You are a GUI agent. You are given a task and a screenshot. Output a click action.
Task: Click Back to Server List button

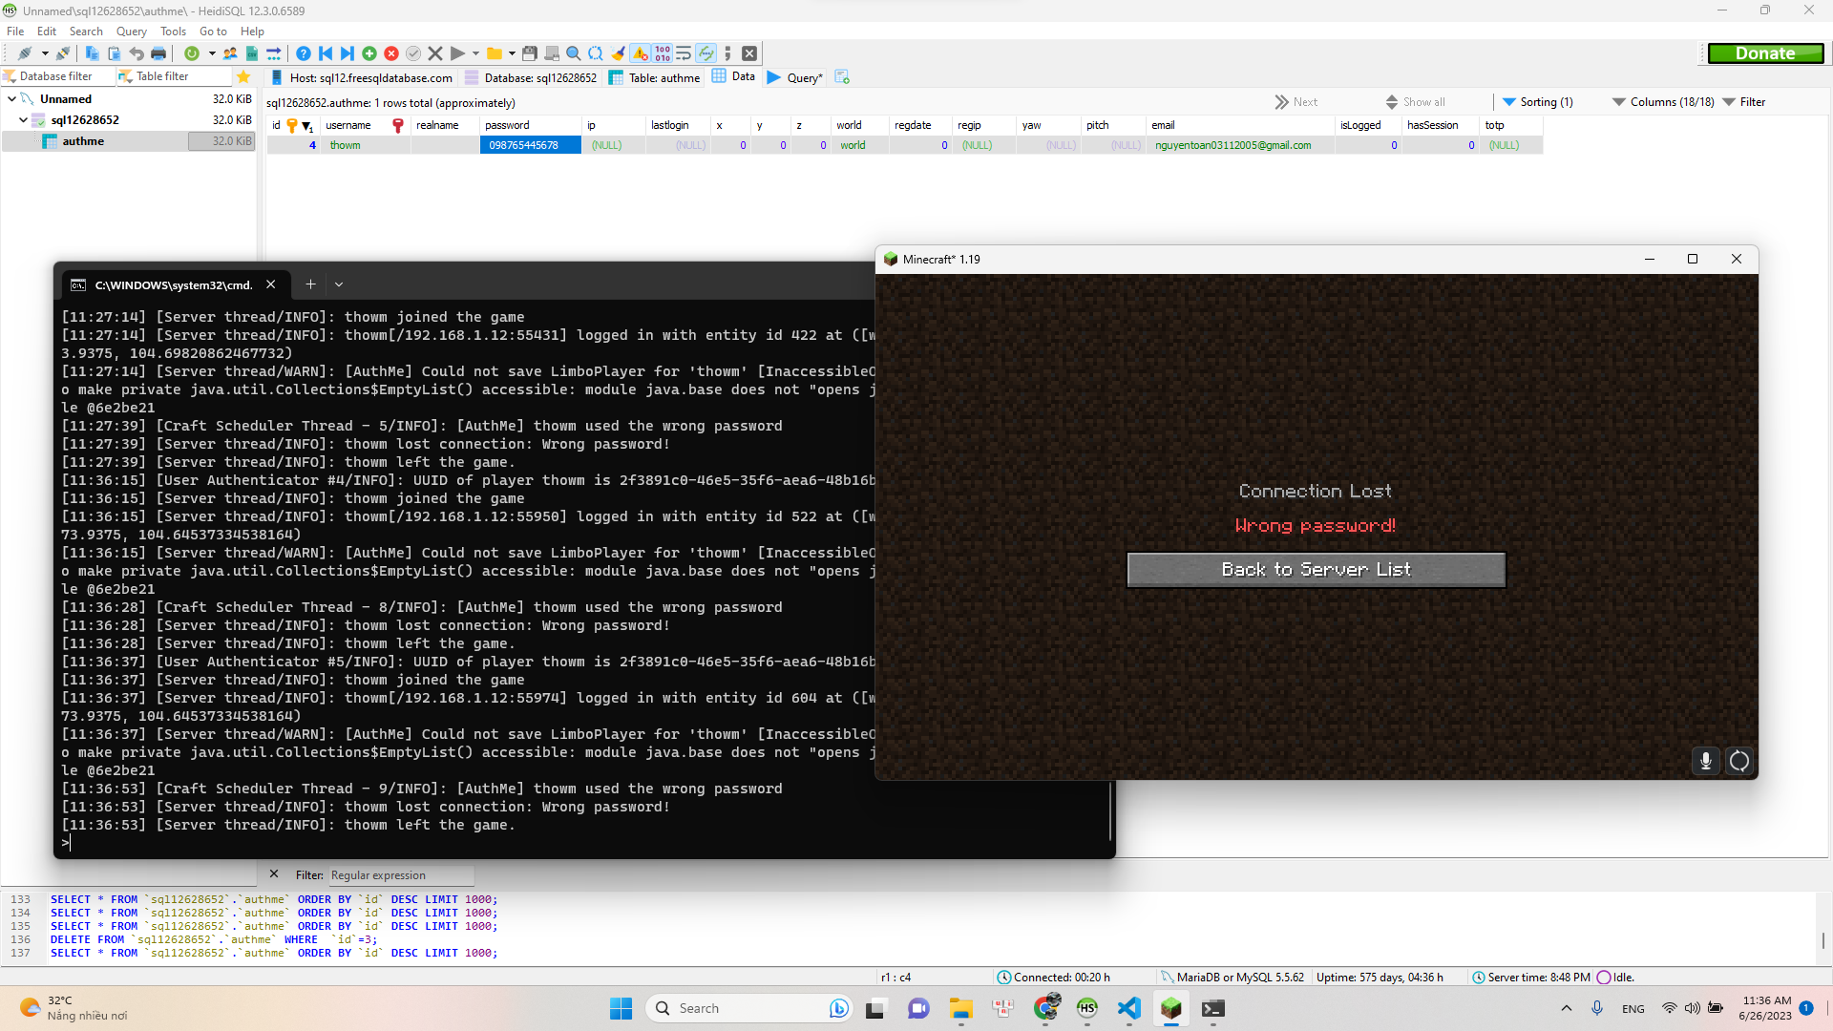coord(1316,570)
